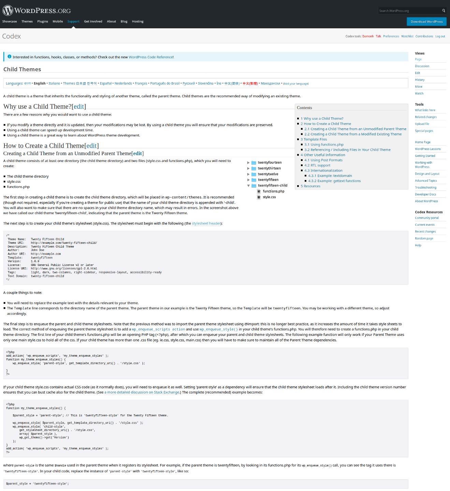The width and height of the screenshot is (450, 491).
Task: Click Add your language link
Action: coord(296,84)
